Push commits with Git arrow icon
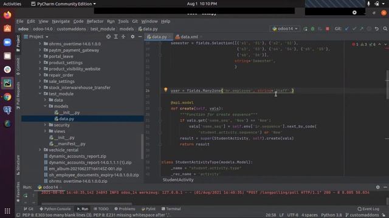Viewport: 389px width, 218px height. [x=362, y=29]
